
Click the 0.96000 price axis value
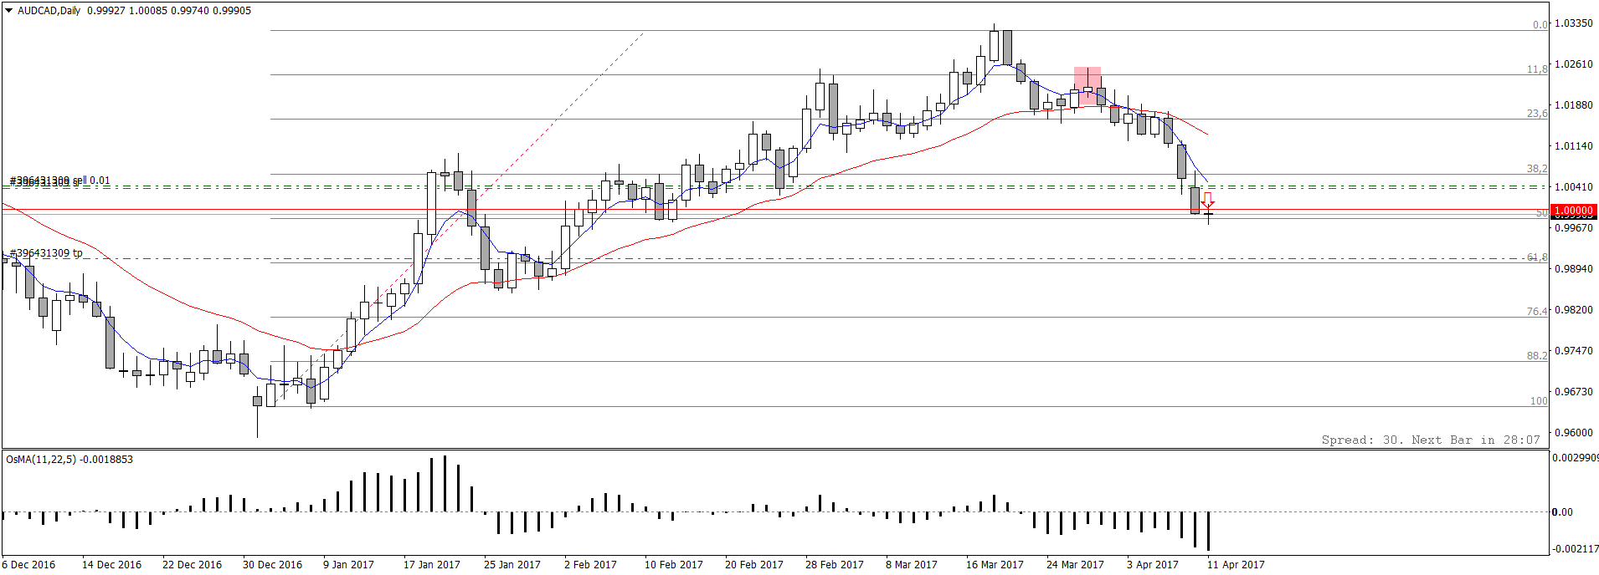pos(1573,433)
